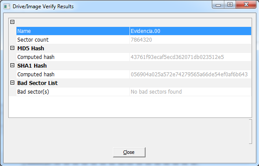Collapse the top unnamed group expander
259x166 pixels.
(13, 22)
